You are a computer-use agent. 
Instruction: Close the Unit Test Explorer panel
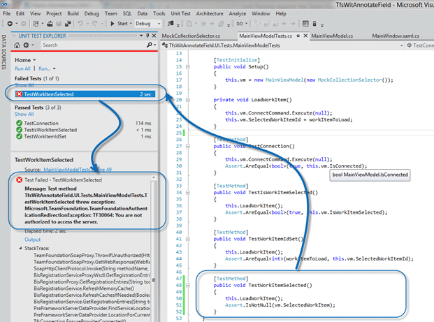(x=154, y=36)
